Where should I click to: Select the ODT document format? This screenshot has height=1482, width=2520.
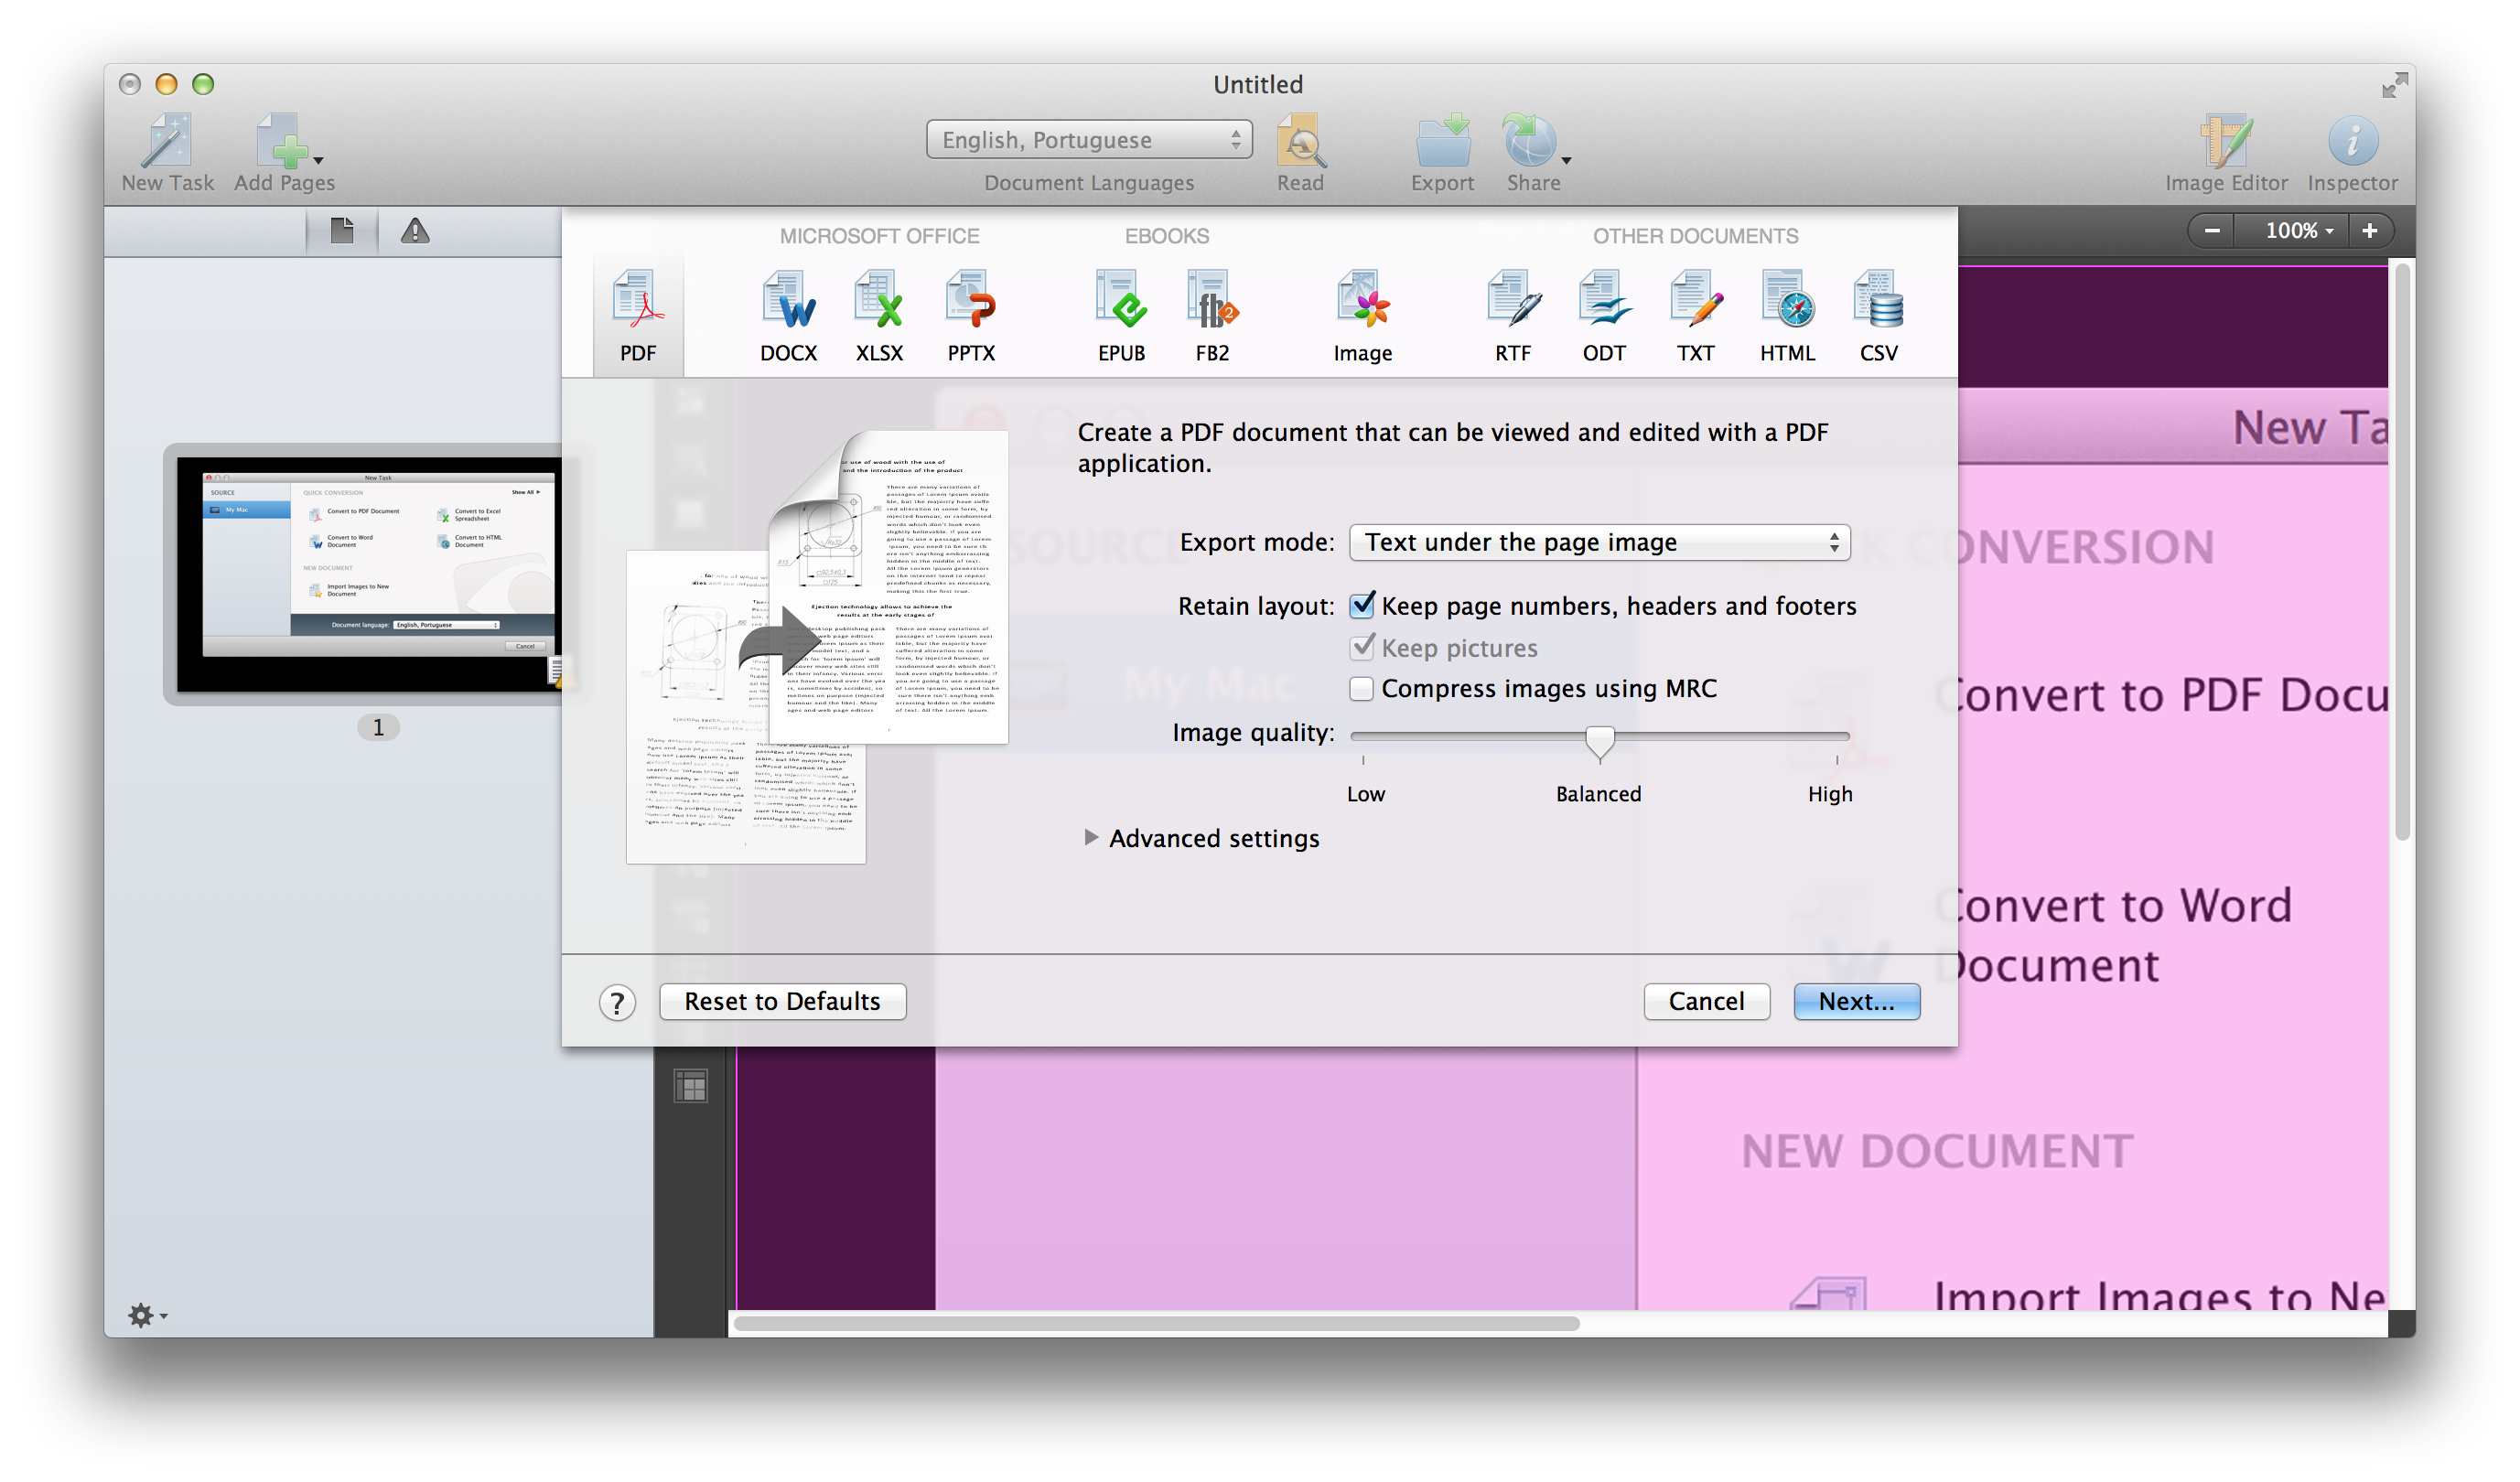[1604, 316]
